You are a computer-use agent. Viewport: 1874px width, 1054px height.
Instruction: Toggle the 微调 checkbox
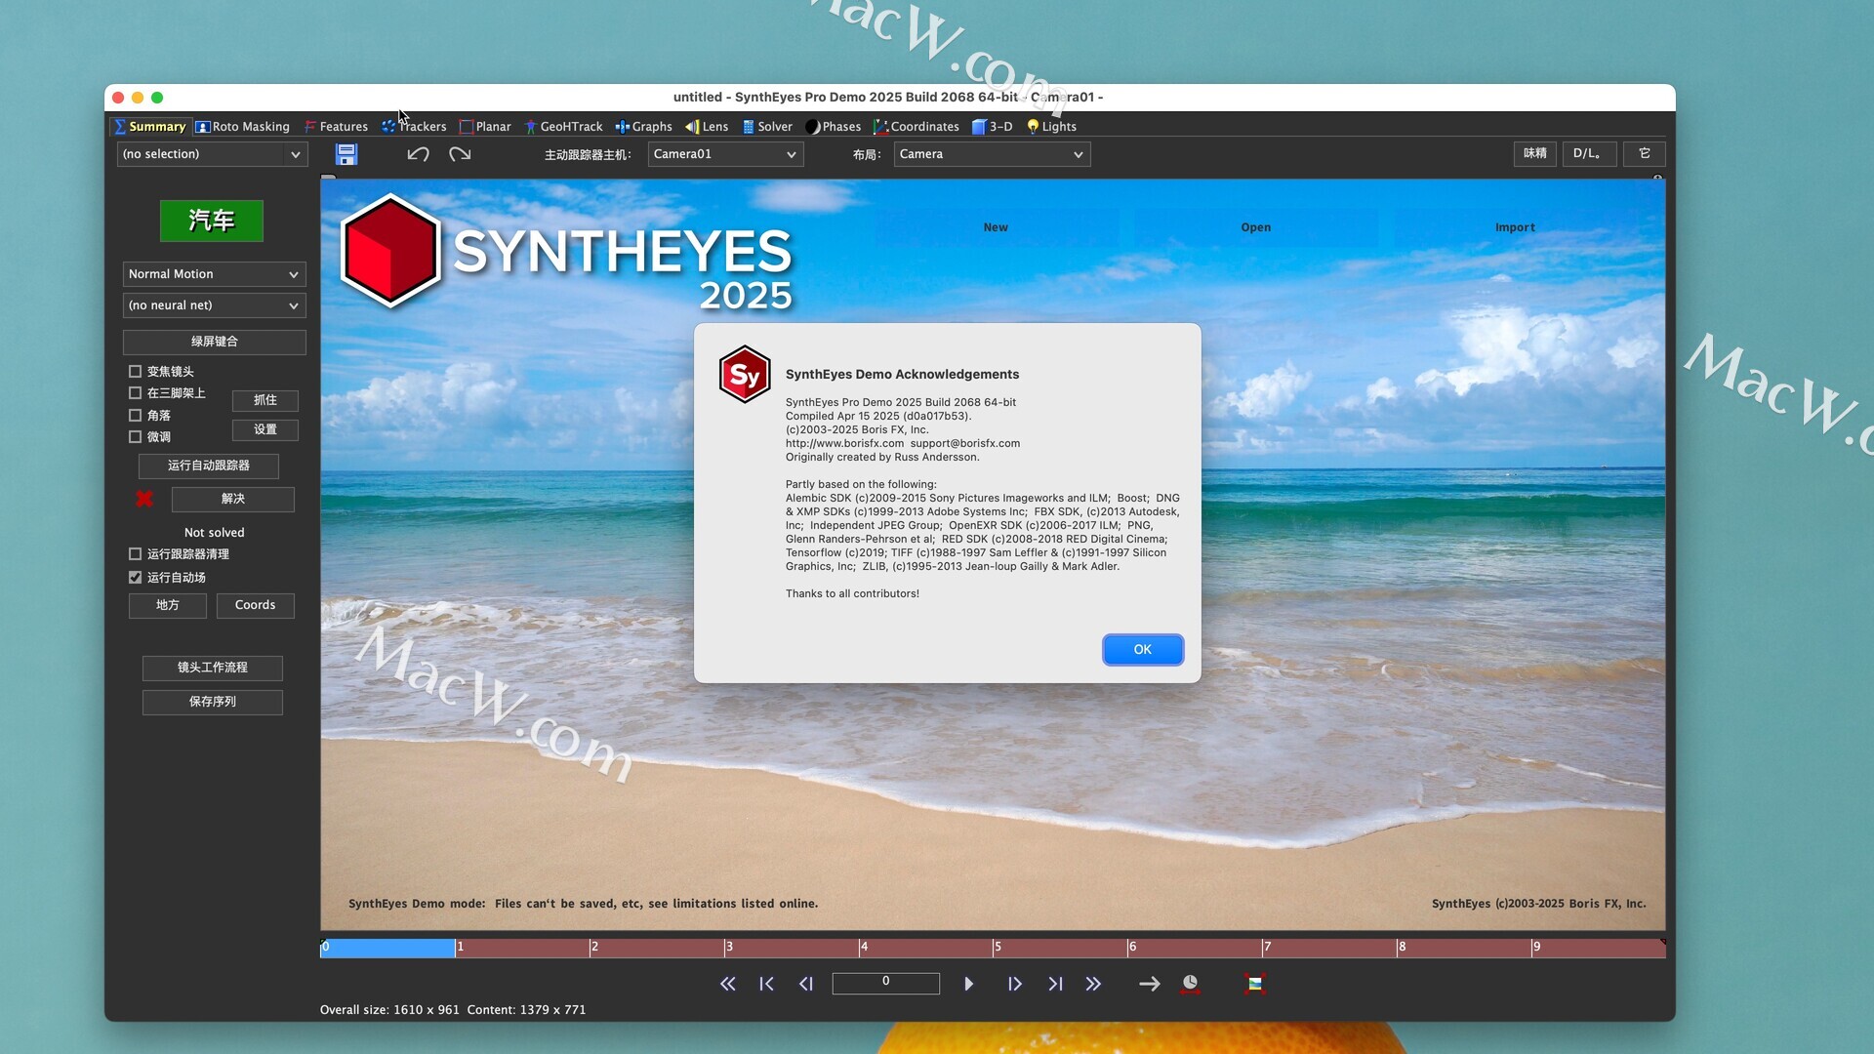click(136, 437)
